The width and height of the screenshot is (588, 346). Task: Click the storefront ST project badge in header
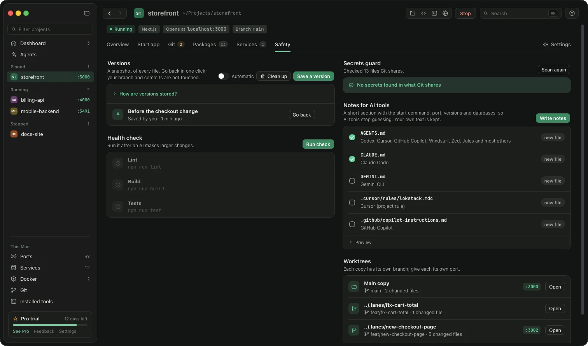(x=139, y=13)
